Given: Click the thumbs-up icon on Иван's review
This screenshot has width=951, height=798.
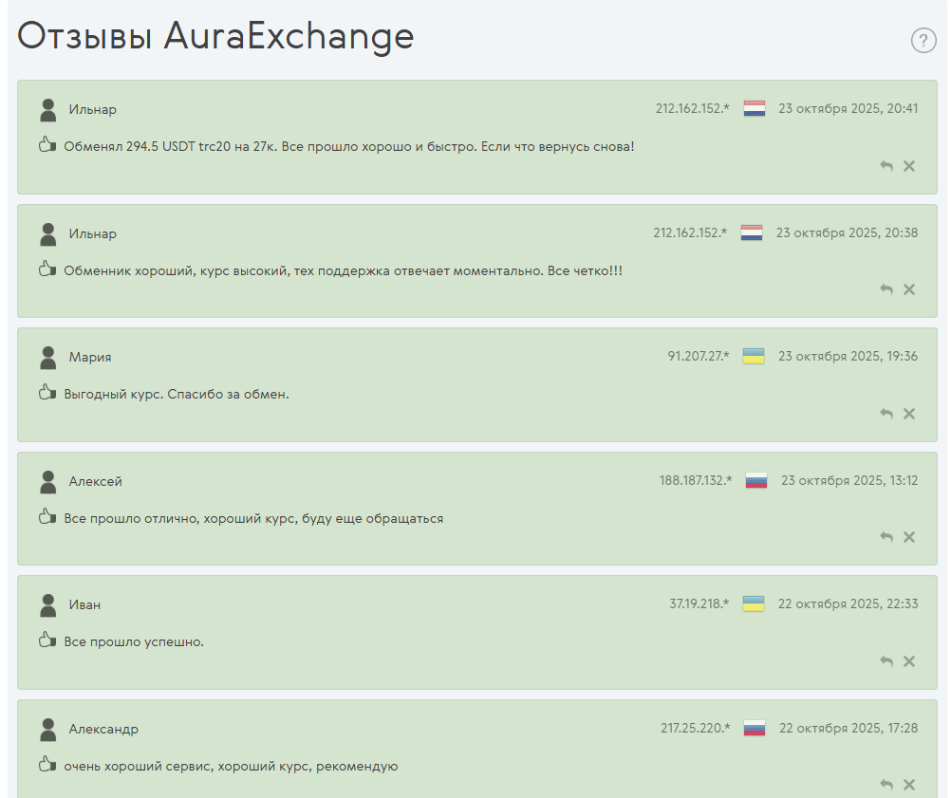Looking at the screenshot, I should [47, 640].
